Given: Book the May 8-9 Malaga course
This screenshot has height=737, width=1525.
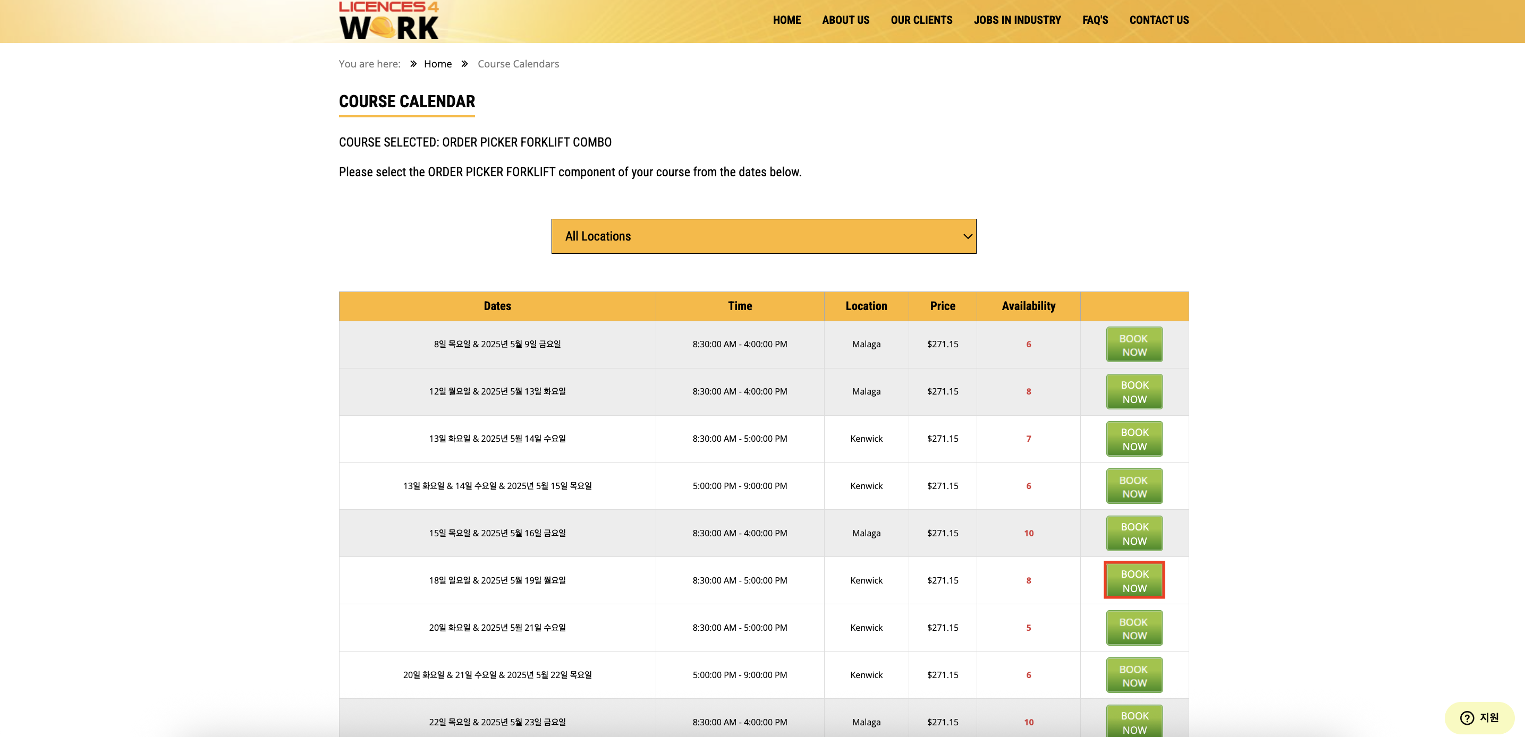Looking at the screenshot, I should click(x=1134, y=344).
